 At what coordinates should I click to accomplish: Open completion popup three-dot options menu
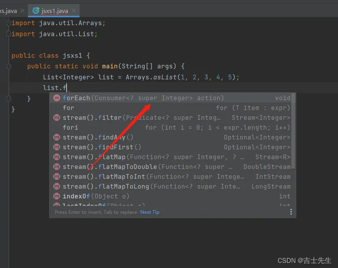point(291,212)
